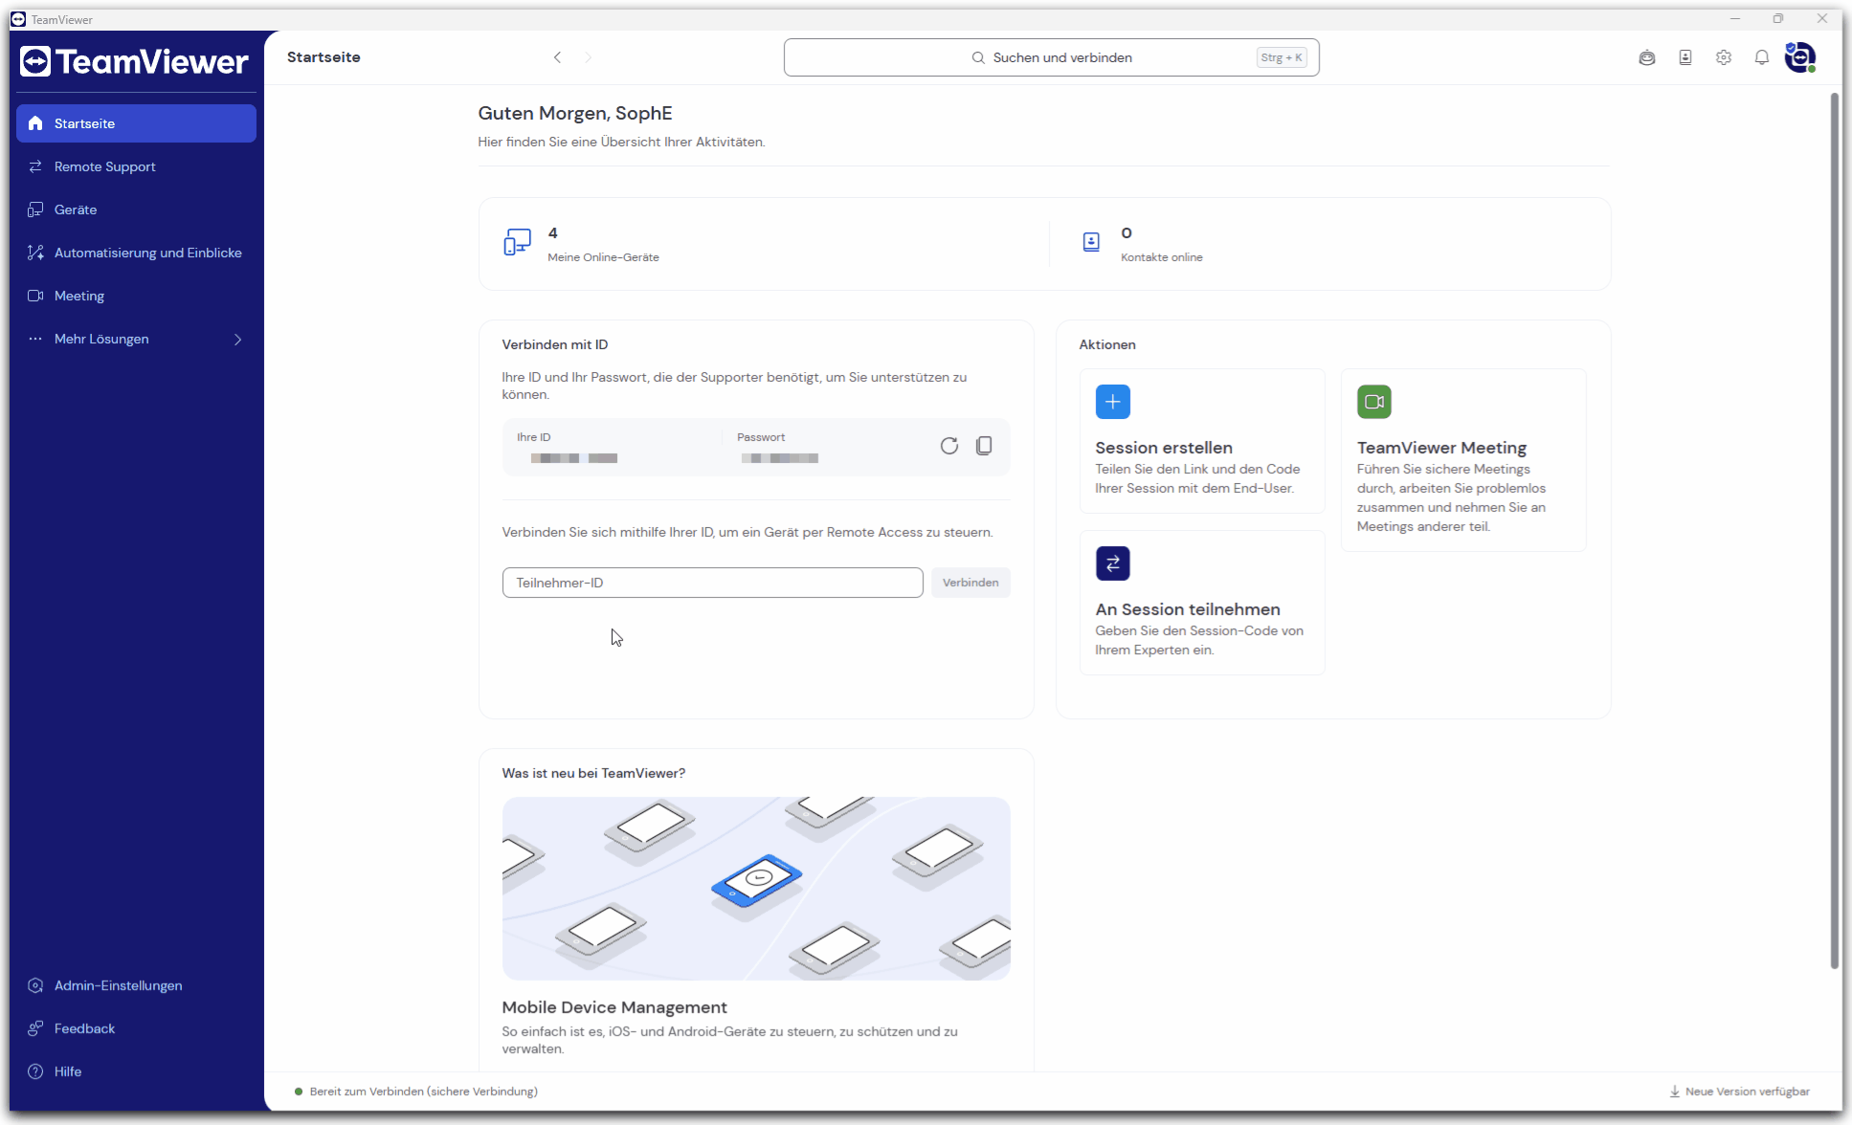Click the arrows icon for An Session teilnehmen
Image resolution: width=1852 pixels, height=1125 pixels.
(x=1113, y=563)
